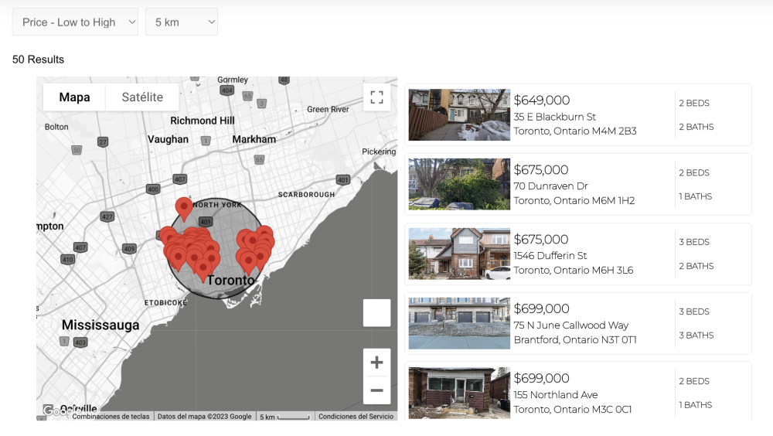The image size is (773, 436).
Task: Open photo of 70 Dunraven Dr listing
Action: click(459, 185)
